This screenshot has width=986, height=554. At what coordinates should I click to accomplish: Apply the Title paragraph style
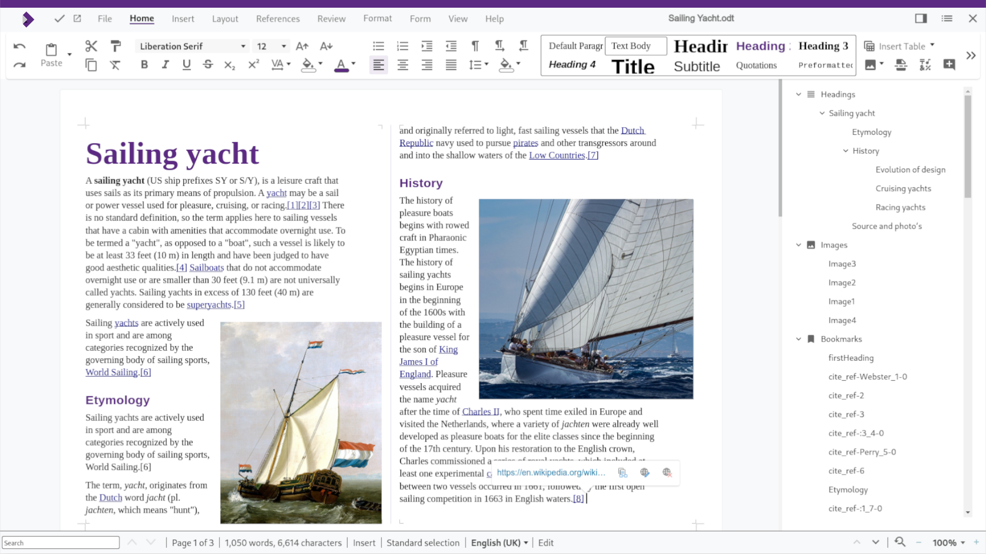pos(633,66)
